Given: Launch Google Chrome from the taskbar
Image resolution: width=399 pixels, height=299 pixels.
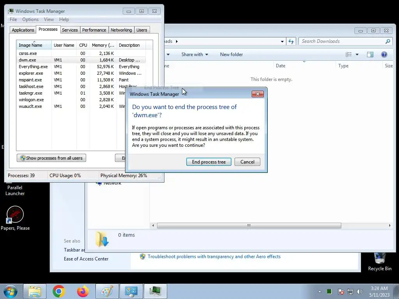Looking at the screenshot, I should pos(58,291).
